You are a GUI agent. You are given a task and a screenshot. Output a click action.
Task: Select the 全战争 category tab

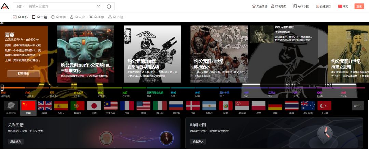pyautogui.click(x=96, y=17)
